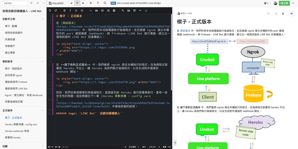Redo the edit in the editor toolbar

point(56,11)
